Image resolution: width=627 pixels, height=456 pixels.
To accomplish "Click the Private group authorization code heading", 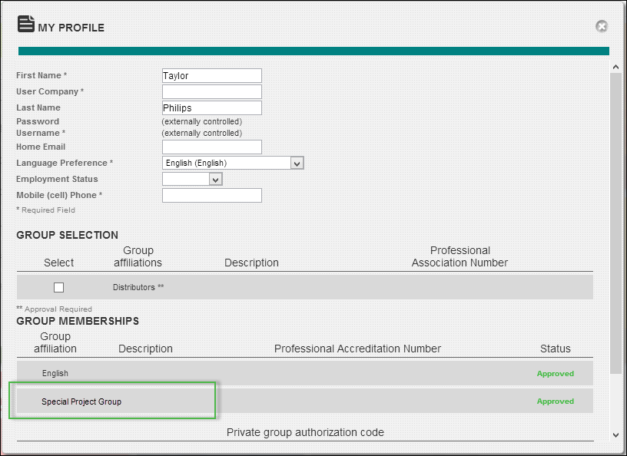I will click(305, 432).
